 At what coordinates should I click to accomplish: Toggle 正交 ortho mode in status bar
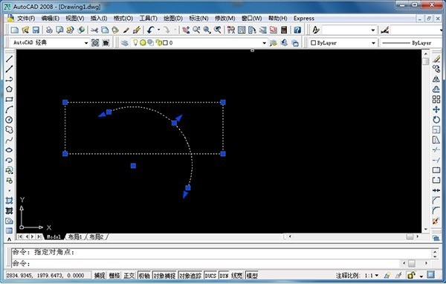pos(129,276)
